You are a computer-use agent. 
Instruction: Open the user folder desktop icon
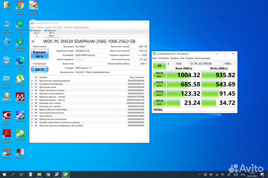pyautogui.click(x=7, y=7)
